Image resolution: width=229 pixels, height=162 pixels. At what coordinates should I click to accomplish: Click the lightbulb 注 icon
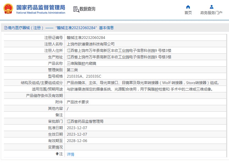(x=57, y=154)
